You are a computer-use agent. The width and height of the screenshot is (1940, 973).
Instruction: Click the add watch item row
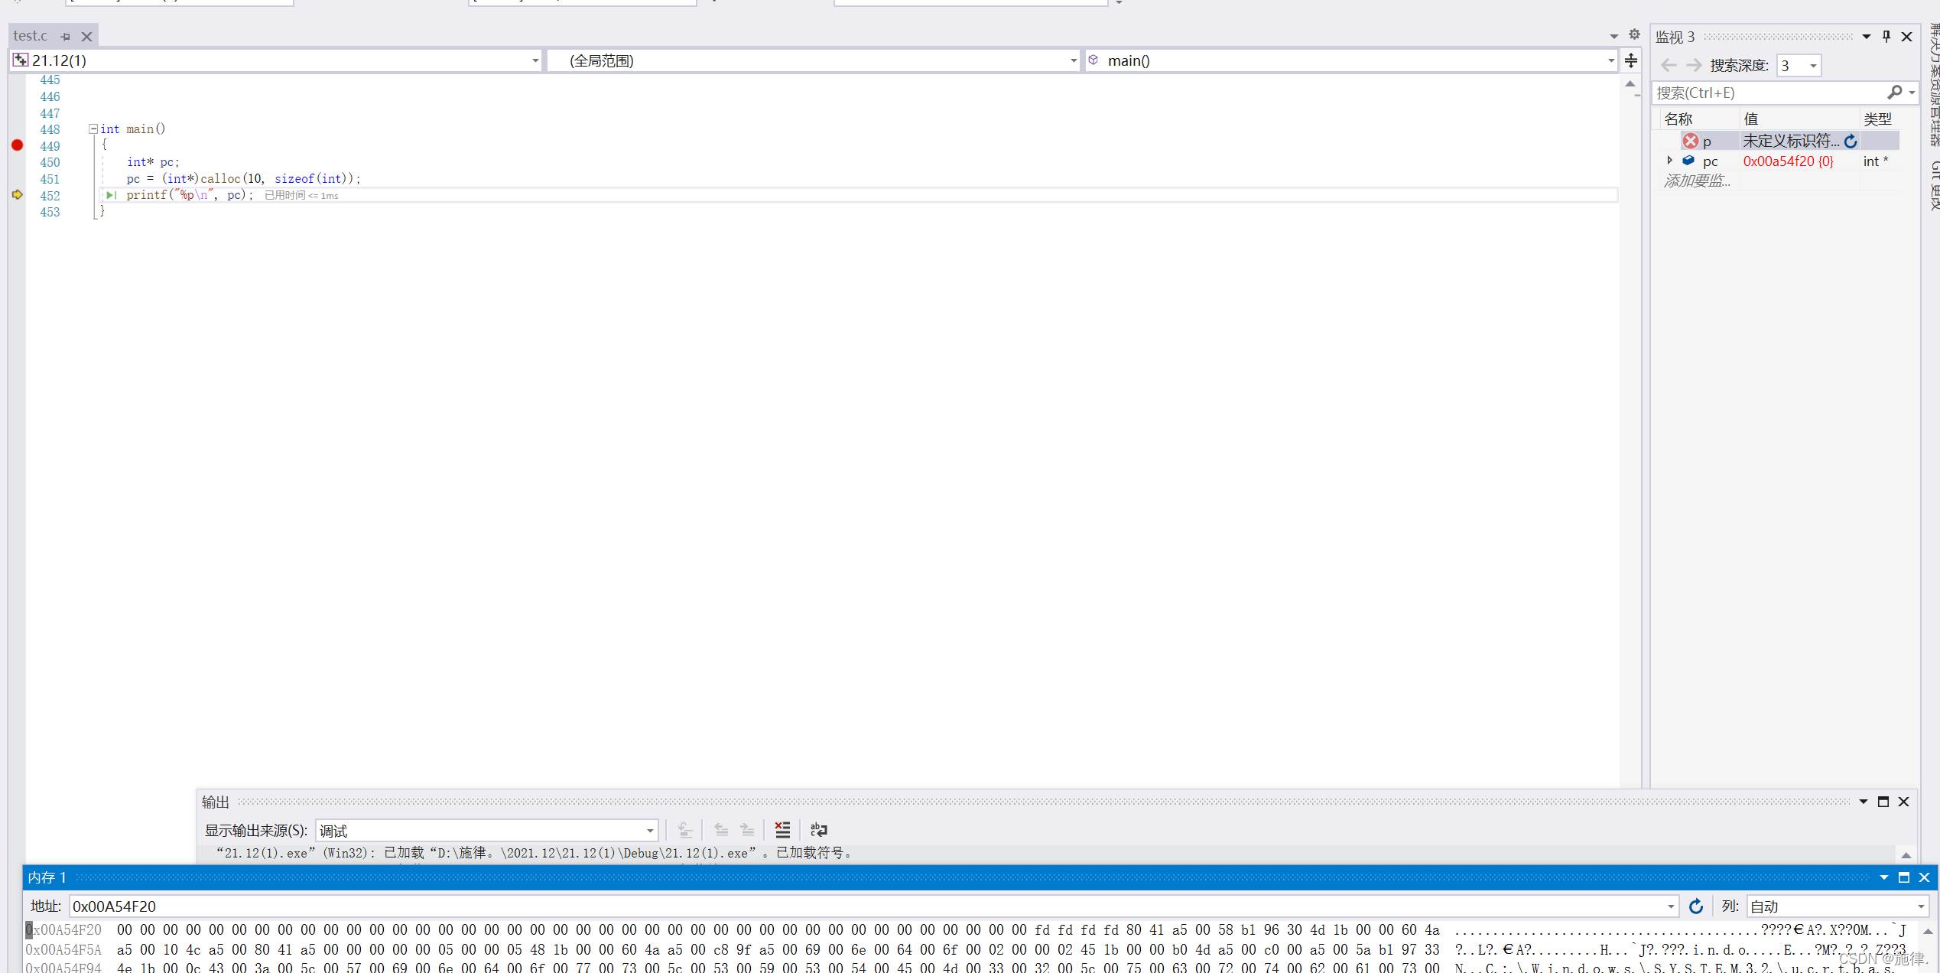[1698, 181]
